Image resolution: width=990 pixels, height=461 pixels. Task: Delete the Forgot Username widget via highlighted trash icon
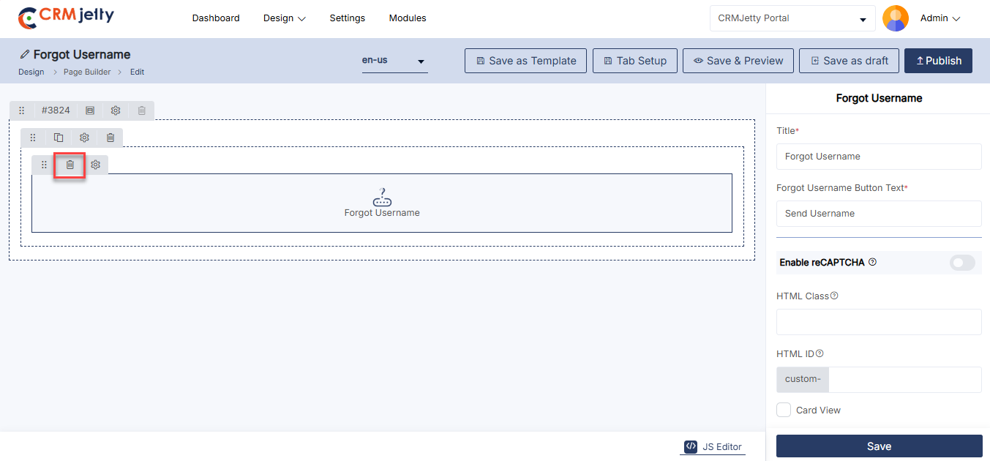pyautogui.click(x=70, y=165)
